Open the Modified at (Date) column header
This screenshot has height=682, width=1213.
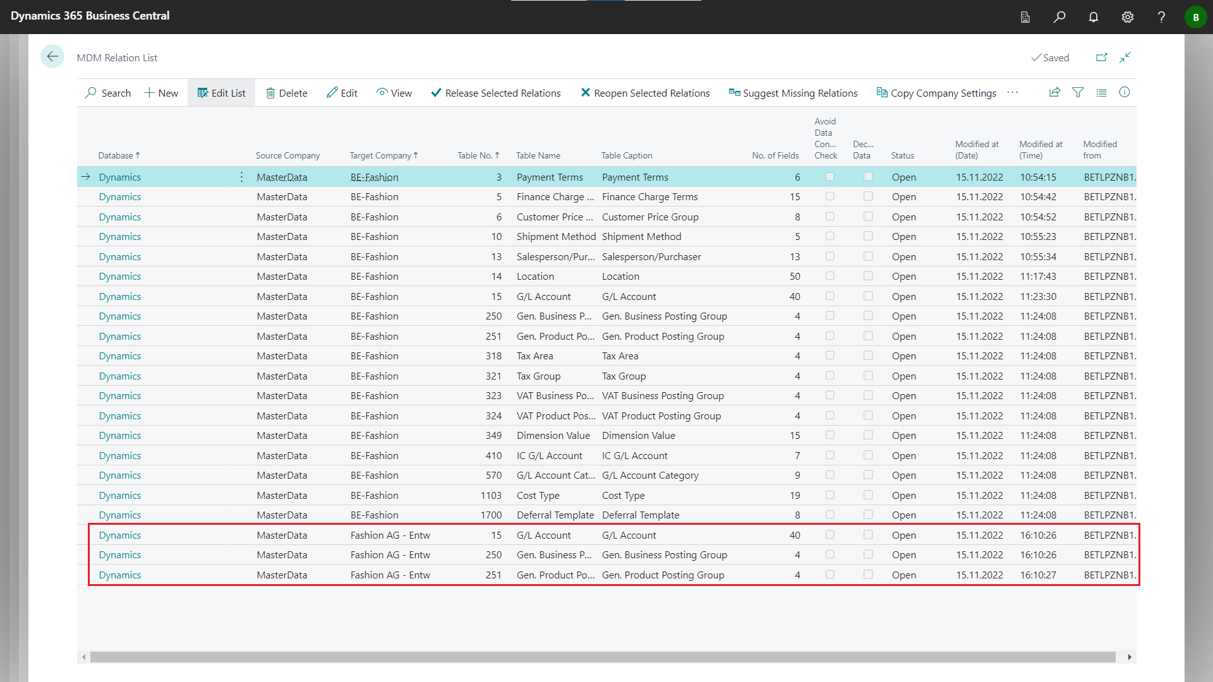[977, 150]
